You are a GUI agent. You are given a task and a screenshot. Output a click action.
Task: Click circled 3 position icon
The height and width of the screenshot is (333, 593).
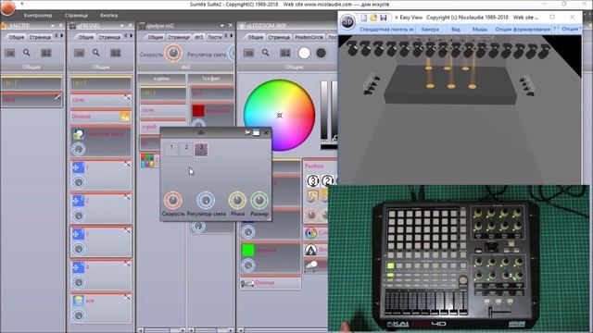[313, 181]
